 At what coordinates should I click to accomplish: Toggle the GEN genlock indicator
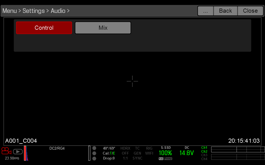(137, 153)
